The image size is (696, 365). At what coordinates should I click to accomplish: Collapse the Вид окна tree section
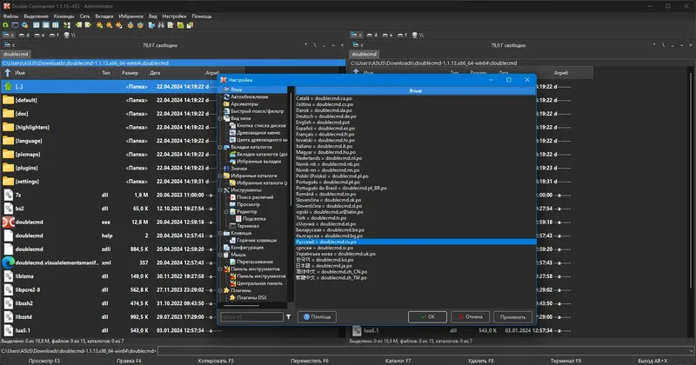pos(220,117)
